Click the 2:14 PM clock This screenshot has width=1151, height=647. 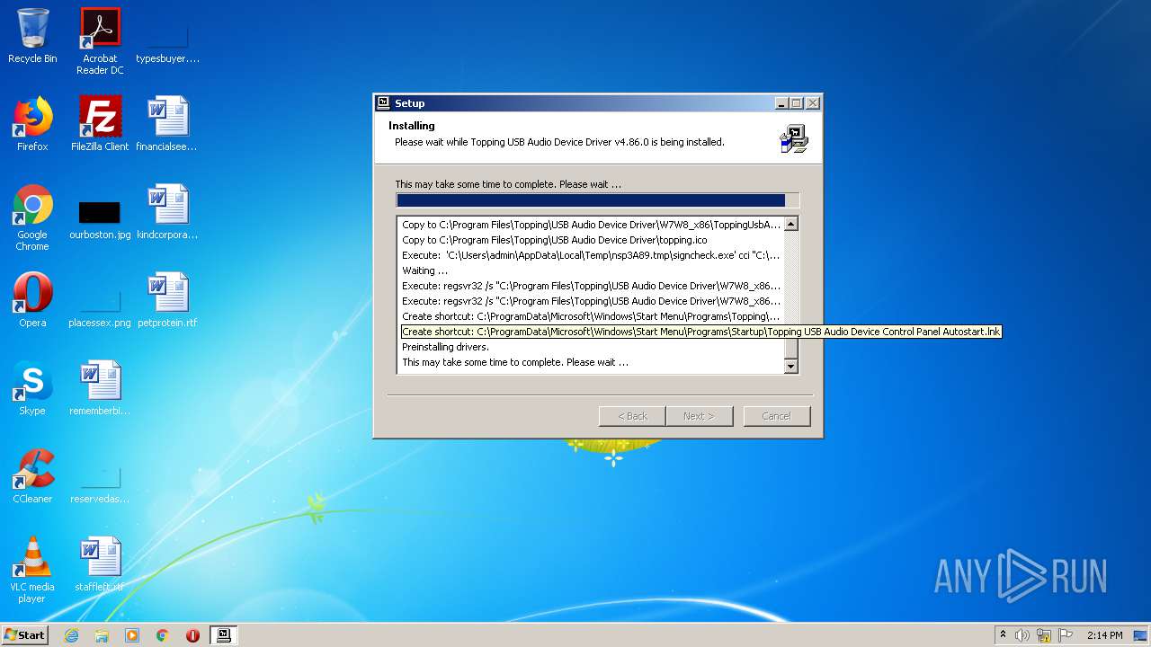point(1104,635)
